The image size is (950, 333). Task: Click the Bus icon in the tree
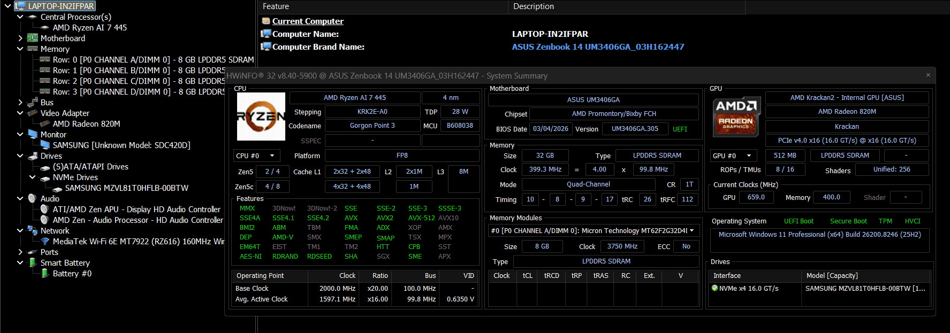pyautogui.click(x=33, y=102)
